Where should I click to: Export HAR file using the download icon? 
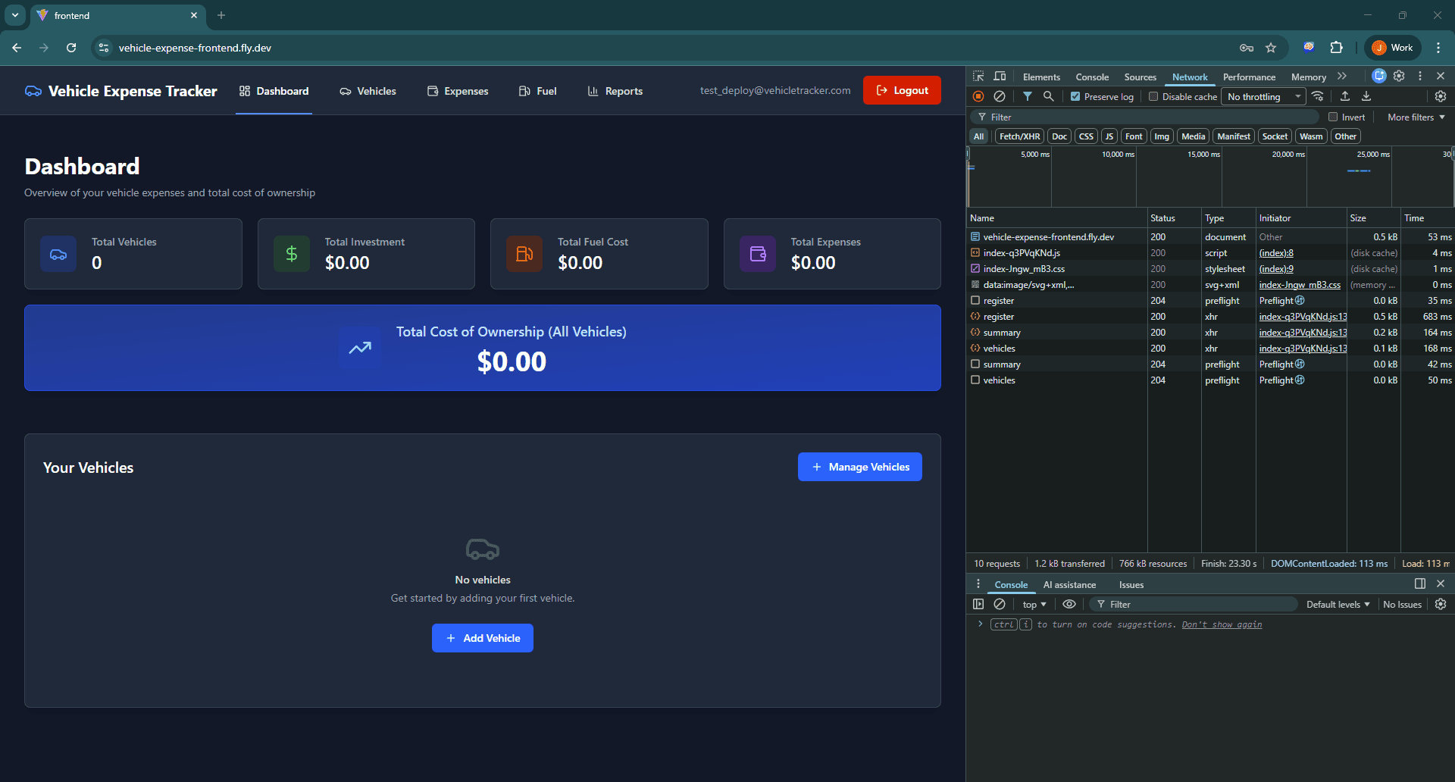click(x=1366, y=96)
